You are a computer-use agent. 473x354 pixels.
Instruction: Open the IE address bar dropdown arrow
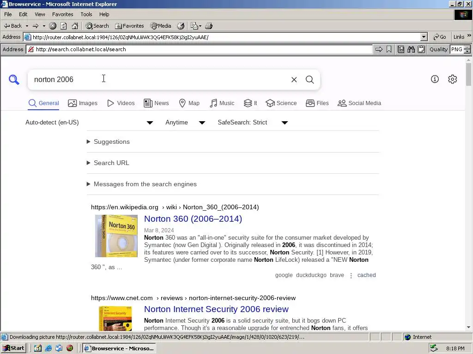424,37
